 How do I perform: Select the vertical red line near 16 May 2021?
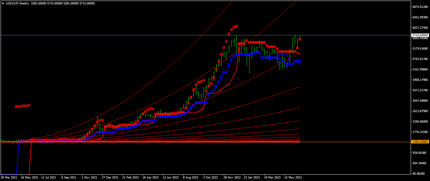click(x=30, y=158)
